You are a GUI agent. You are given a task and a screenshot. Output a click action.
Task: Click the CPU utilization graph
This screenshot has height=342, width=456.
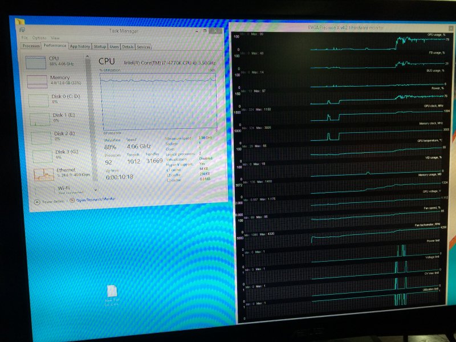pyautogui.click(x=159, y=101)
